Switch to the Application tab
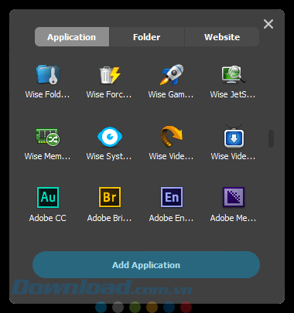294x313 pixels. (72, 37)
